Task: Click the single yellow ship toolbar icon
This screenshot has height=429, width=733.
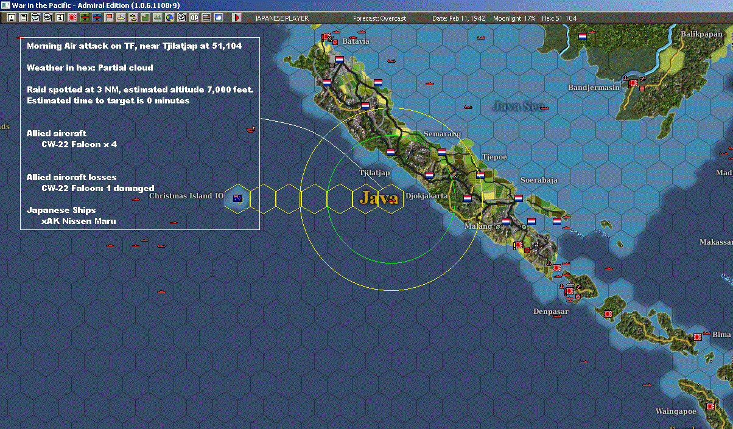Action: pos(121,18)
